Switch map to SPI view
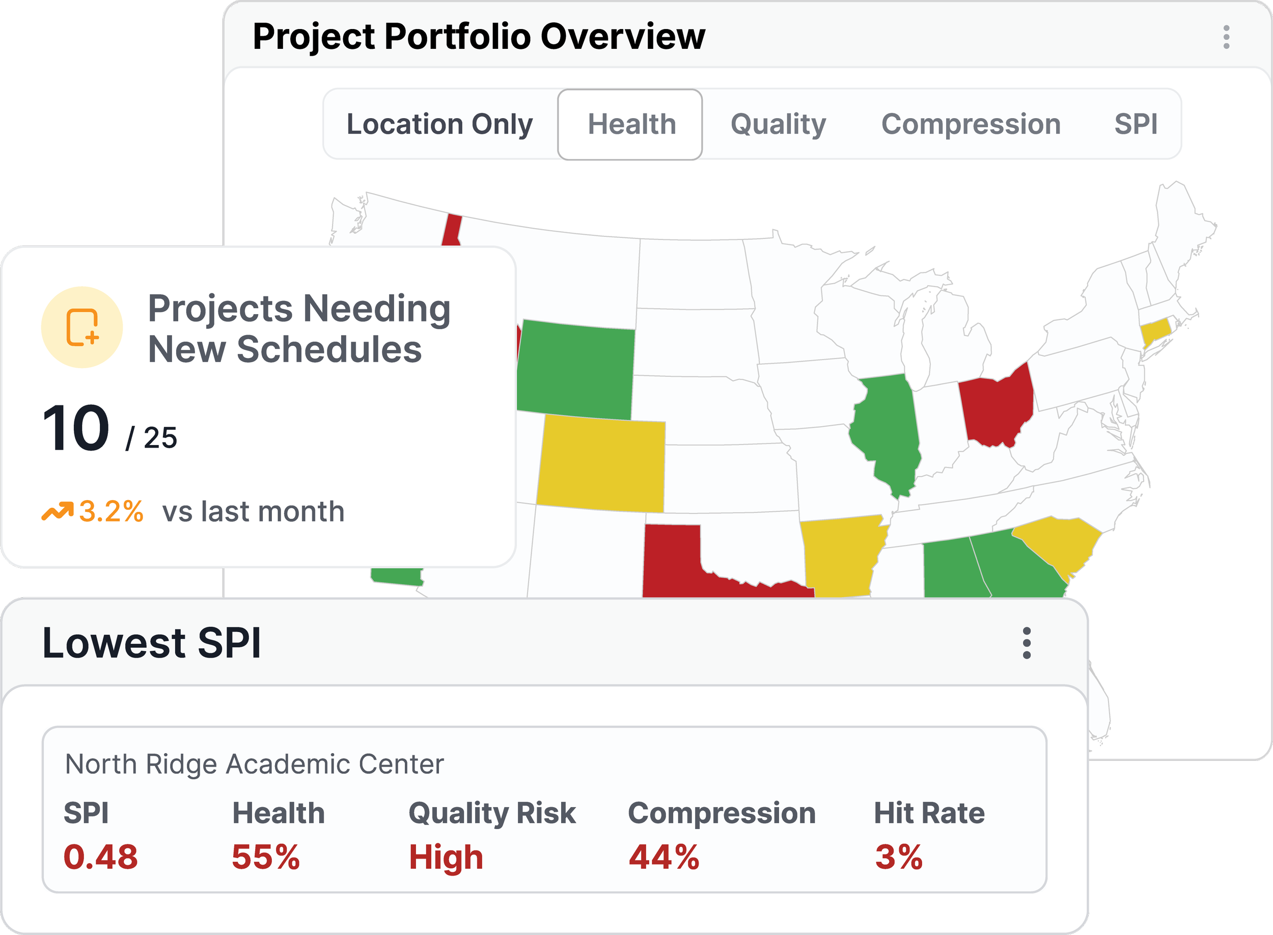The width and height of the screenshot is (1273, 935). [x=1136, y=124]
